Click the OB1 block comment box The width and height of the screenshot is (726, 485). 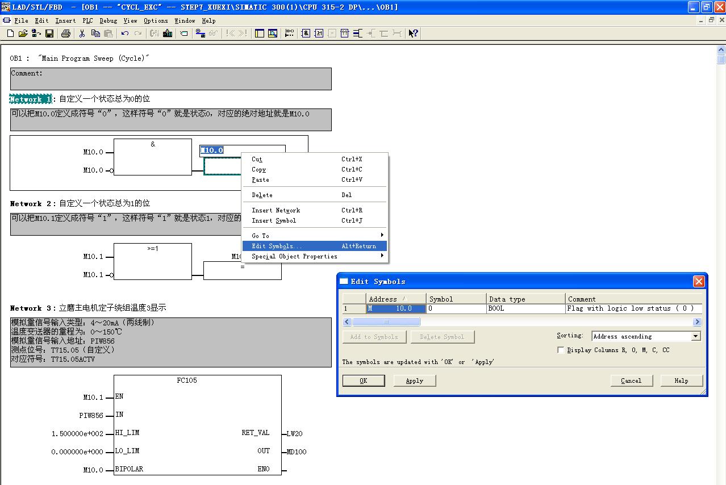click(x=170, y=79)
